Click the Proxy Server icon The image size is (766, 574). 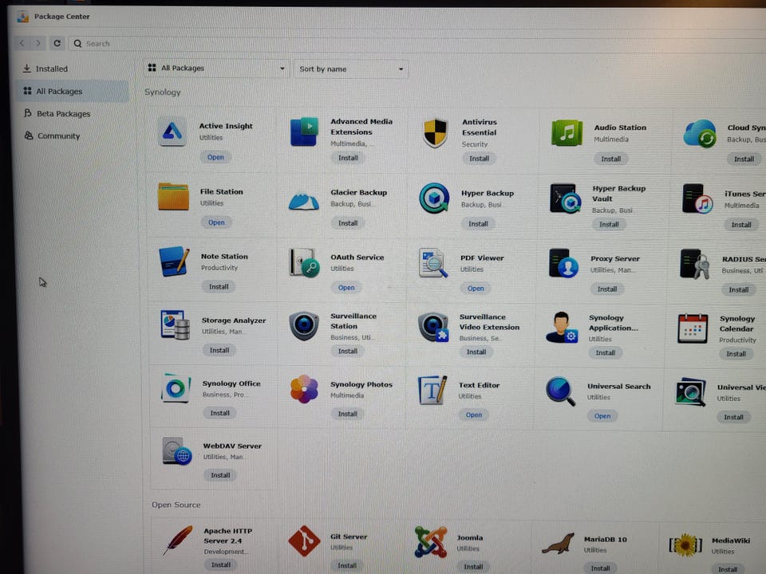click(563, 263)
